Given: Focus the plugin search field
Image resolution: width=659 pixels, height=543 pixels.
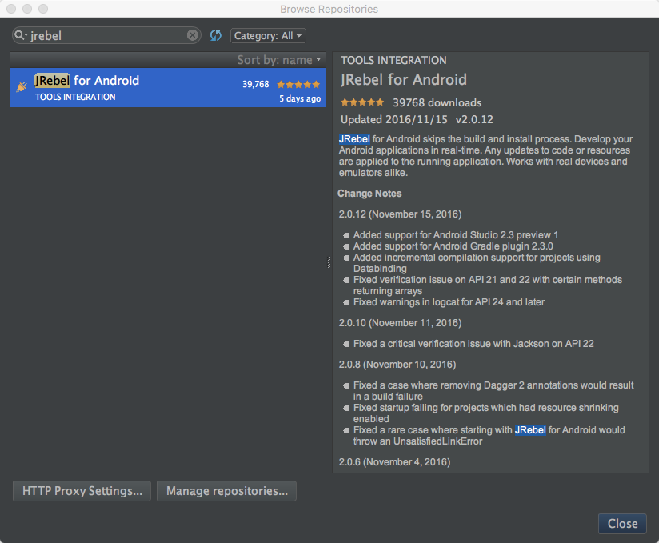Looking at the screenshot, I should coord(108,36).
